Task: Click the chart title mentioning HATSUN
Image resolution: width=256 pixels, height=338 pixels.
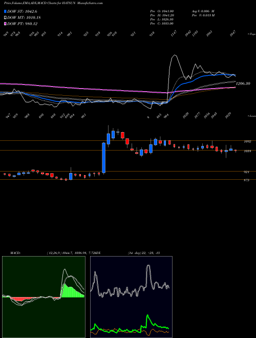Action: 53,3
